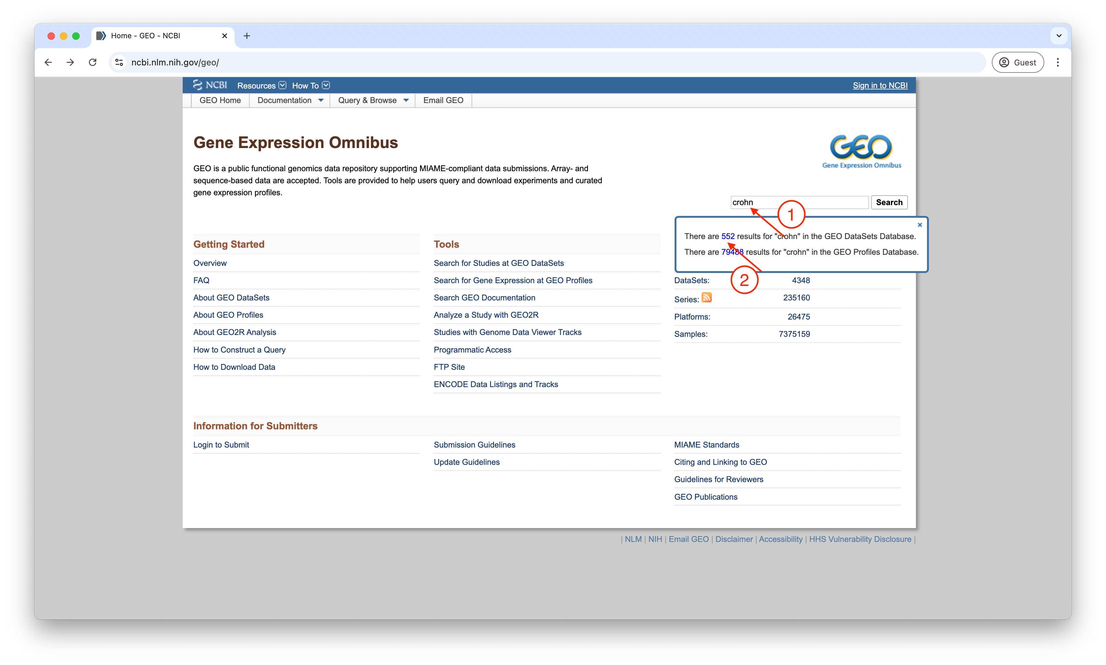Click the Search button

coord(889,203)
